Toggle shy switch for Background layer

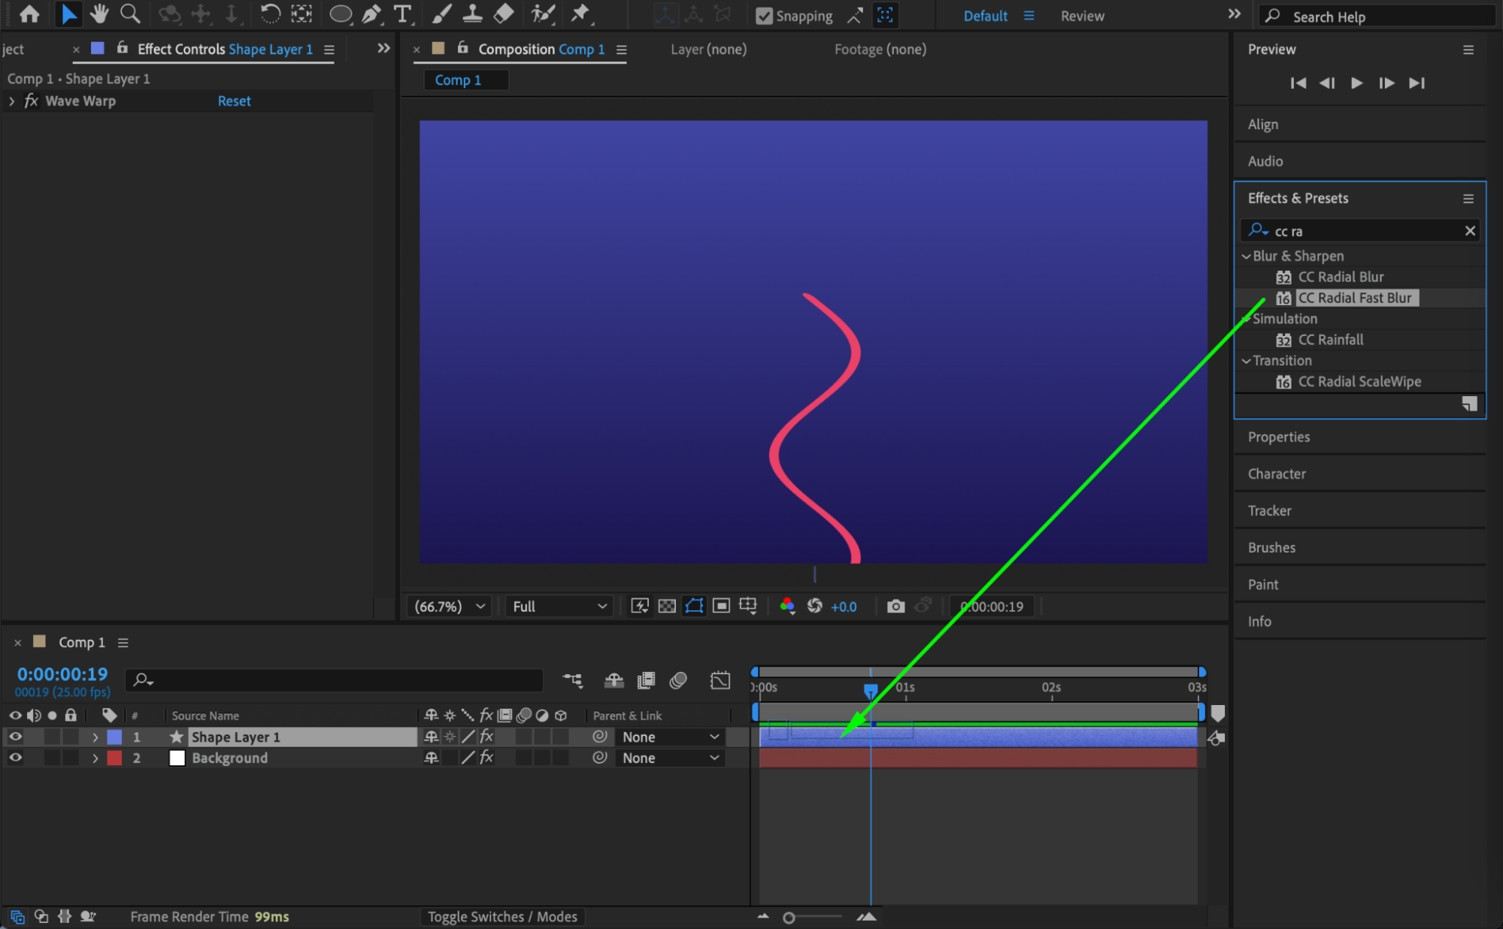coord(432,758)
